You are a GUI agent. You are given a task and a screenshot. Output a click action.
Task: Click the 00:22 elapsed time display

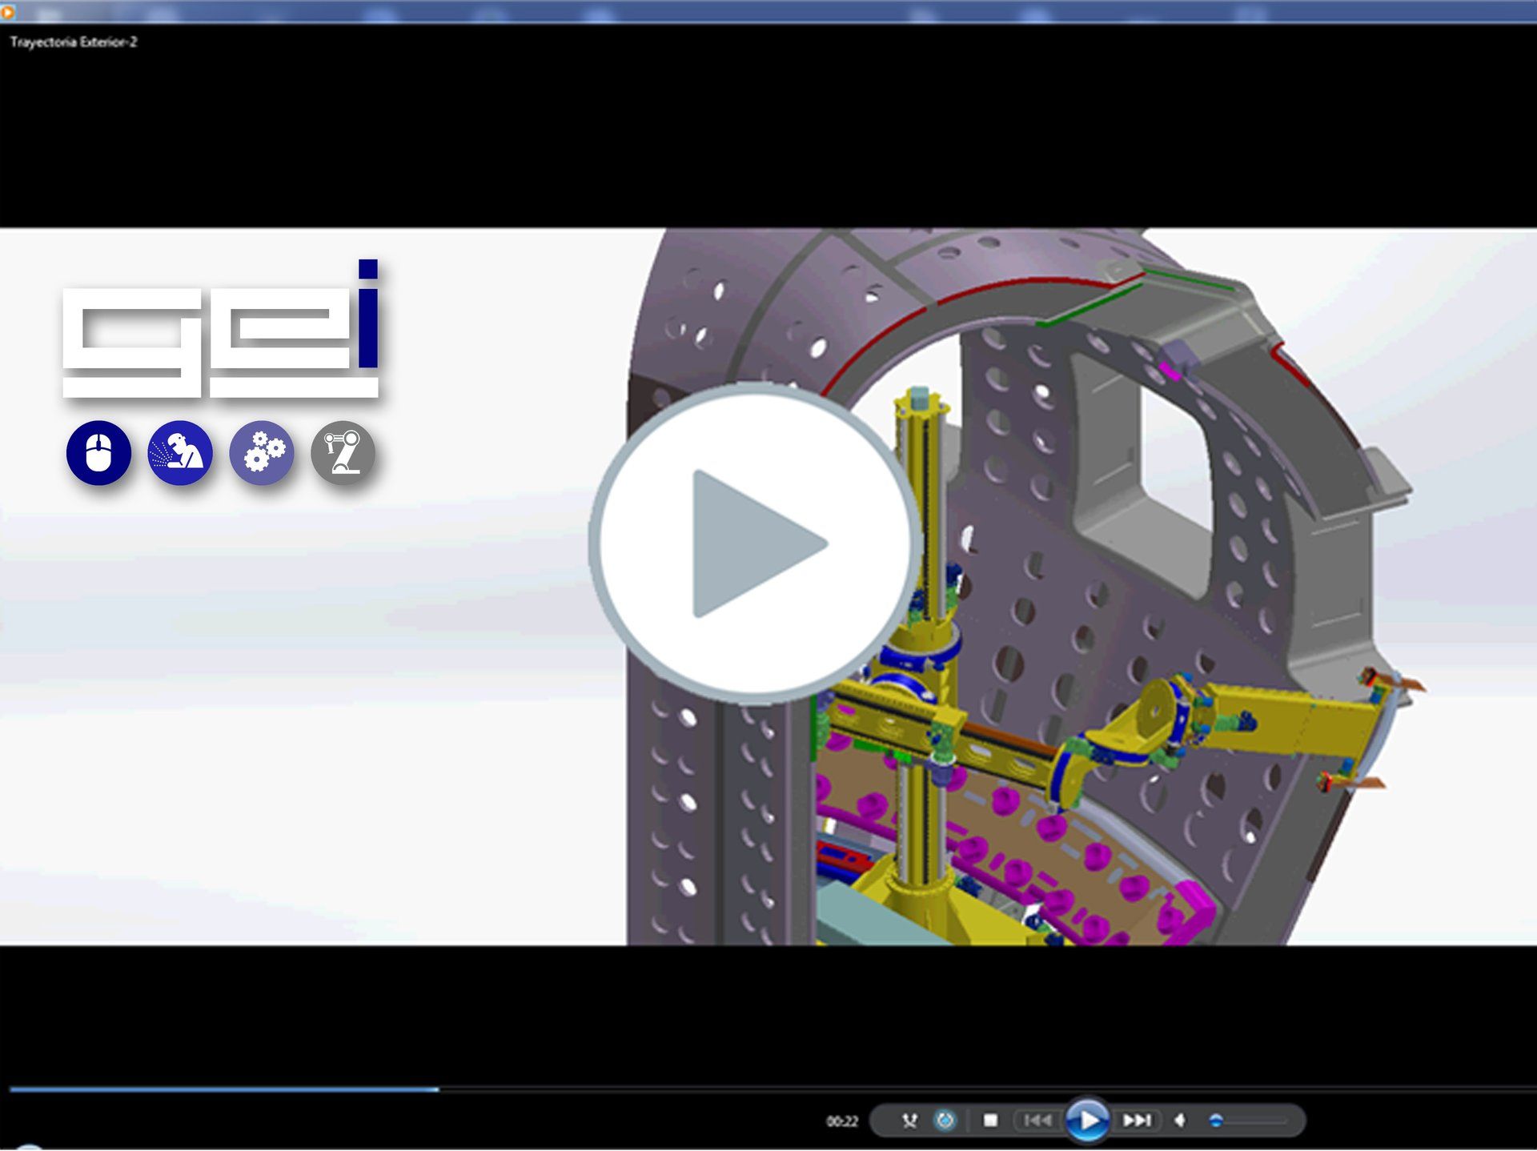842,1121
